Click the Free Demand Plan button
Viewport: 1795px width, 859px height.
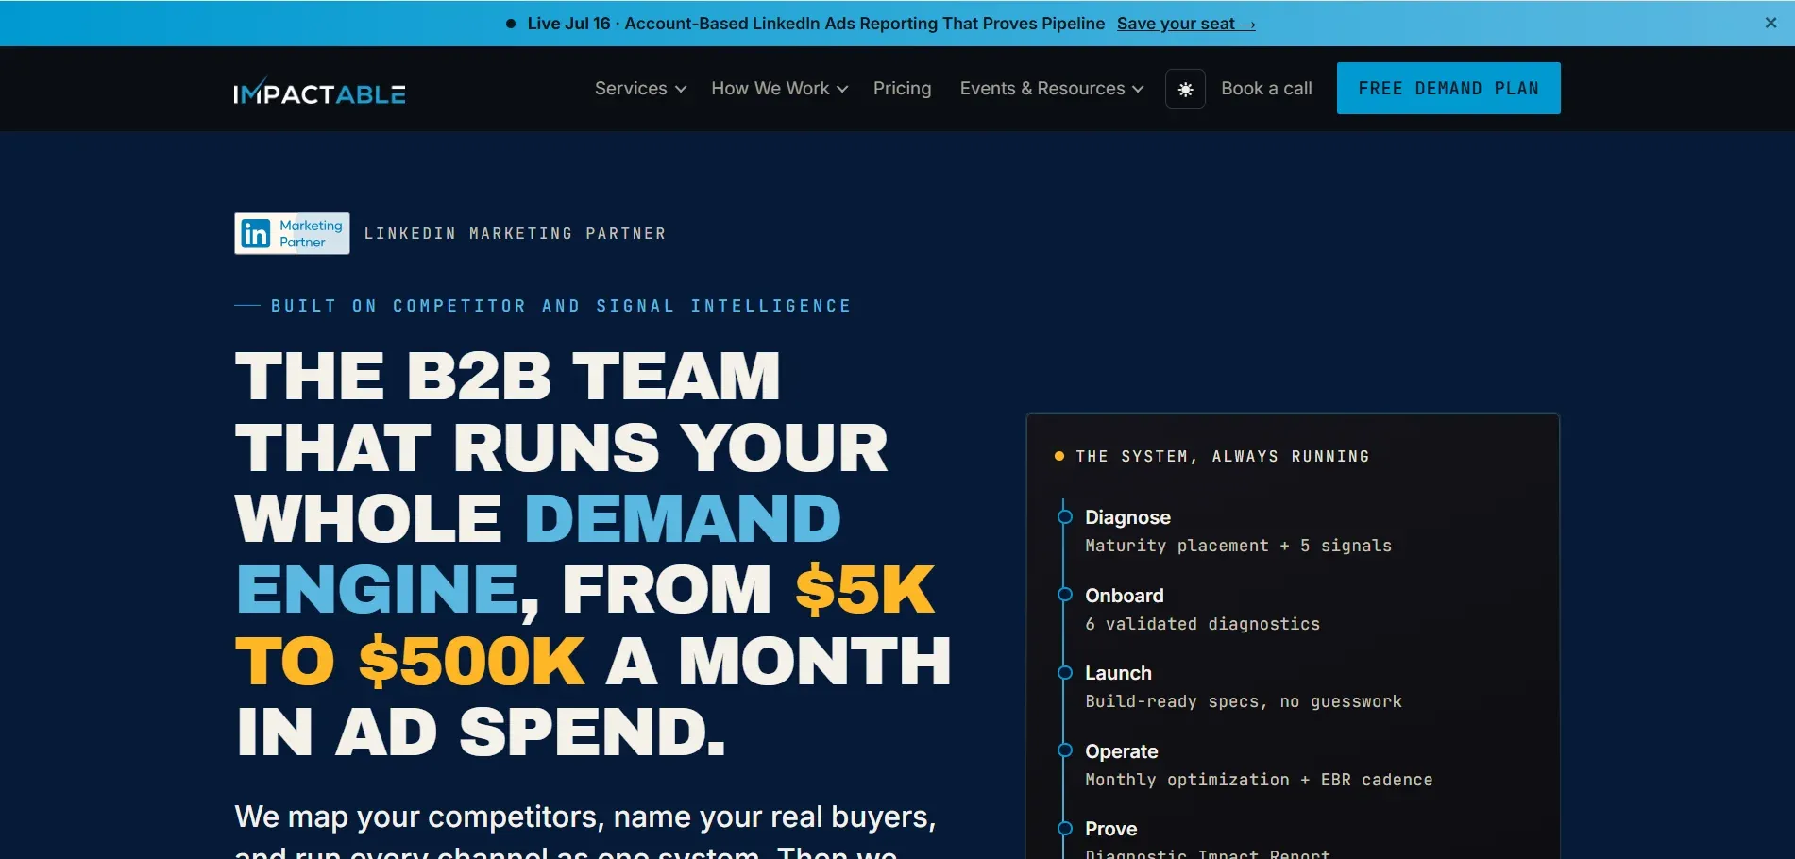point(1448,88)
